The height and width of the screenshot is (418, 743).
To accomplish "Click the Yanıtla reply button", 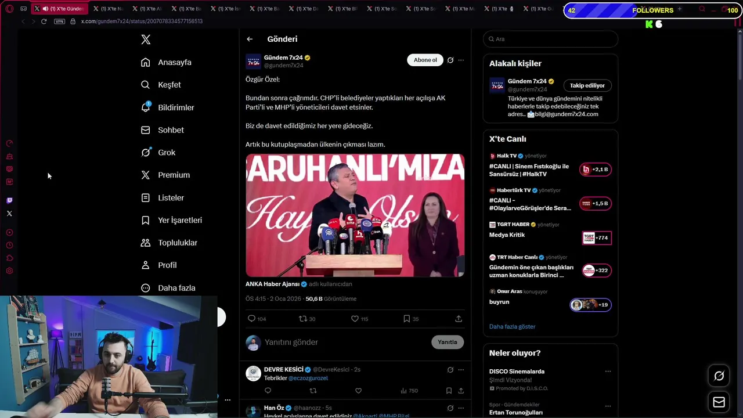I will pyautogui.click(x=447, y=342).
